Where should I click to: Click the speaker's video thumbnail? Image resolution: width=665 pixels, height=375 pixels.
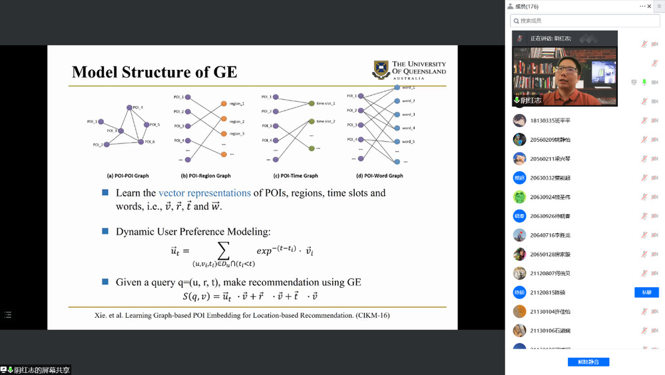pos(564,73)
